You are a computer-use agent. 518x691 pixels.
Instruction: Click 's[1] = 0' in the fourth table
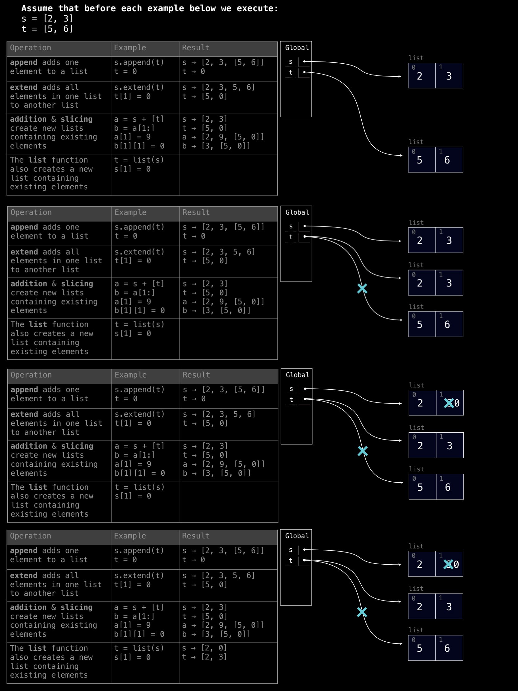pos(132,657)
